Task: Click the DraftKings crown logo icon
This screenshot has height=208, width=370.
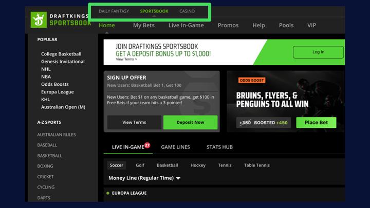Action: [39, 20]
